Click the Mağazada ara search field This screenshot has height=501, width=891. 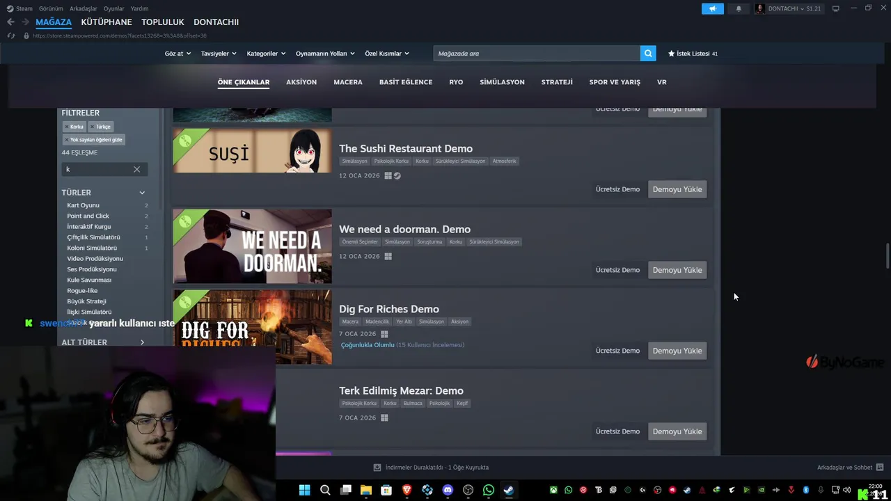point(537,54)
